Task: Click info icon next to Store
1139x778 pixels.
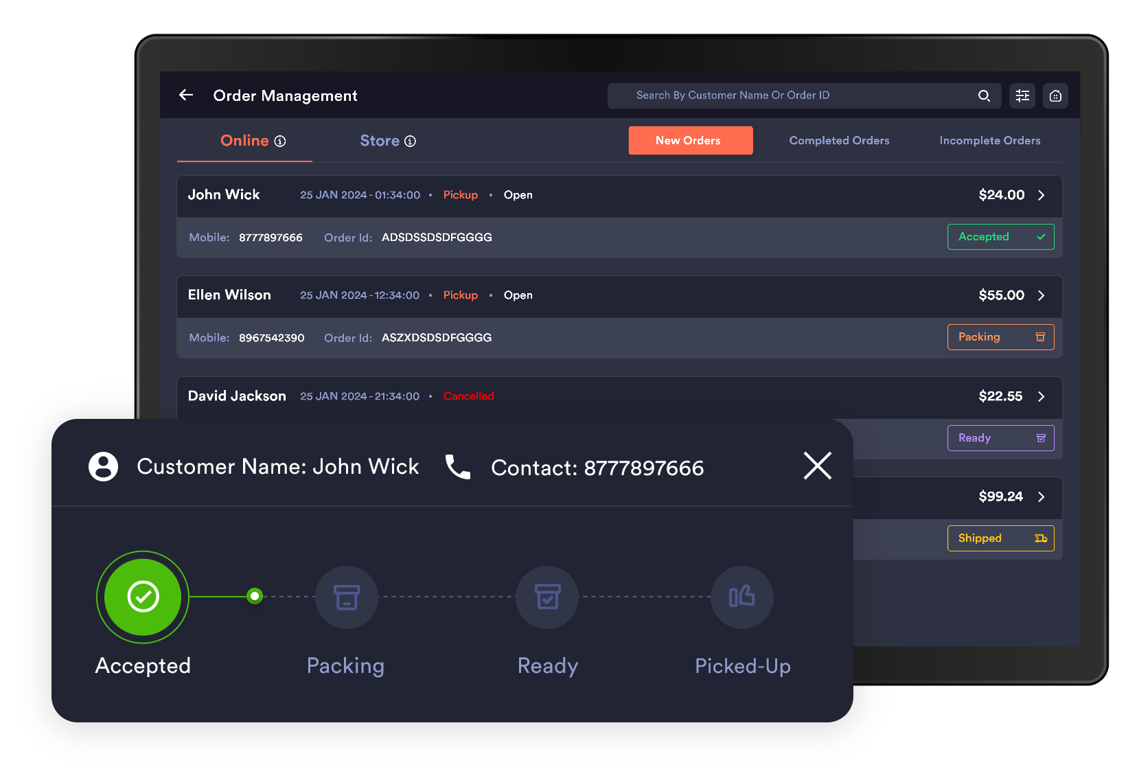Action: [410, 141]
